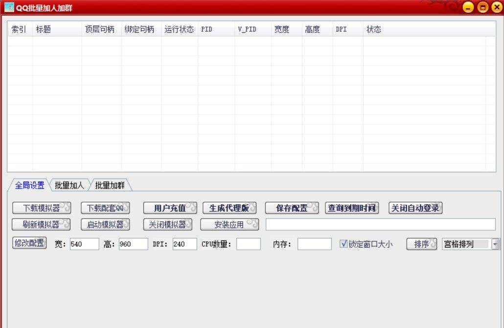The image size is (504, 328).
Task: Close the QQ批量加人加群 window
Action: point(497,7)
